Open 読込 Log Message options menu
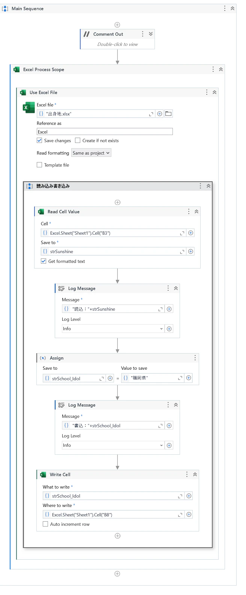The height and width of the screenshot is (595, 246). pos(168,288)
